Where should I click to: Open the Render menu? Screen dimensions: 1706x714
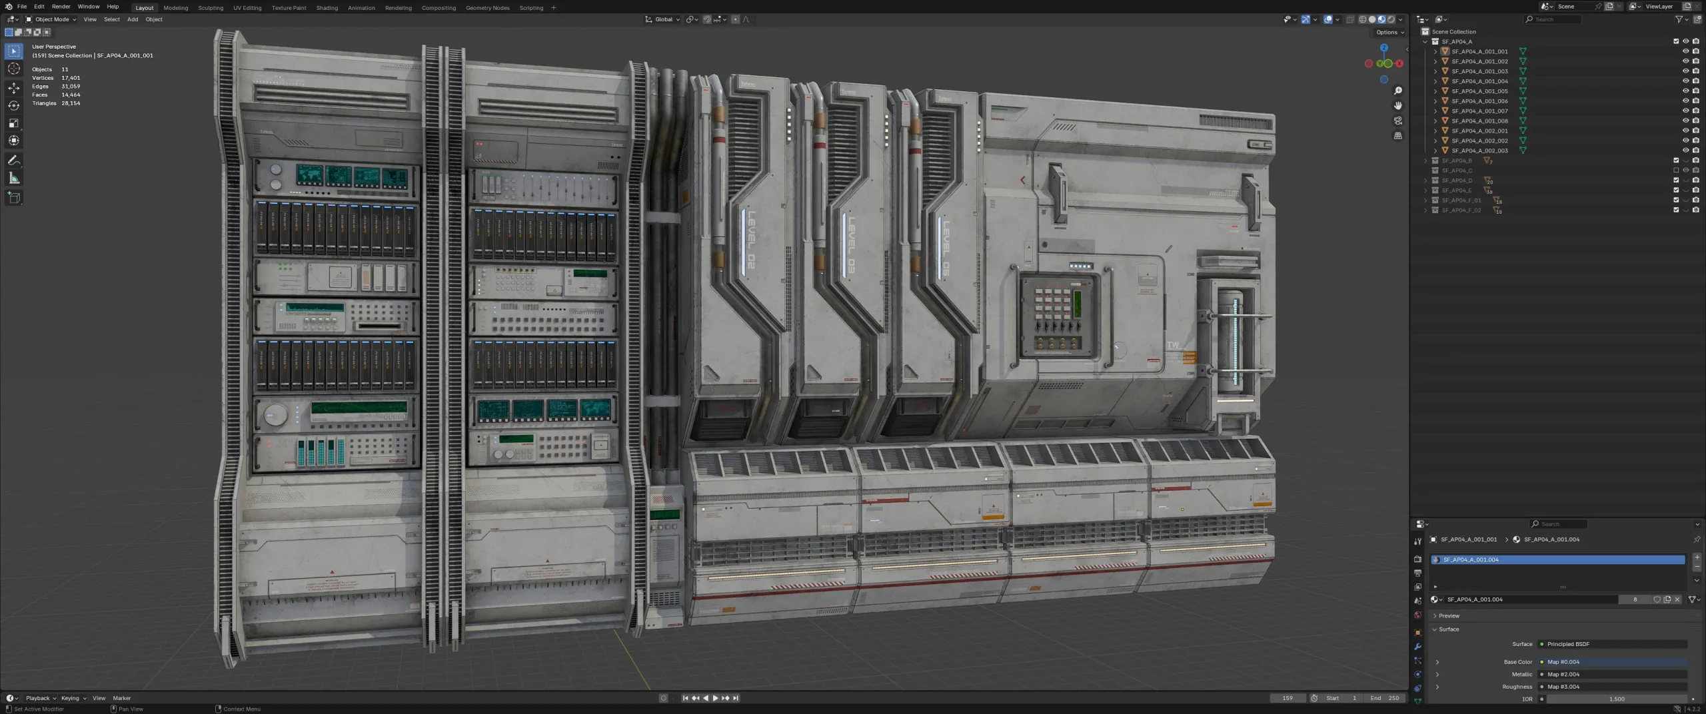tap(61, 7)
